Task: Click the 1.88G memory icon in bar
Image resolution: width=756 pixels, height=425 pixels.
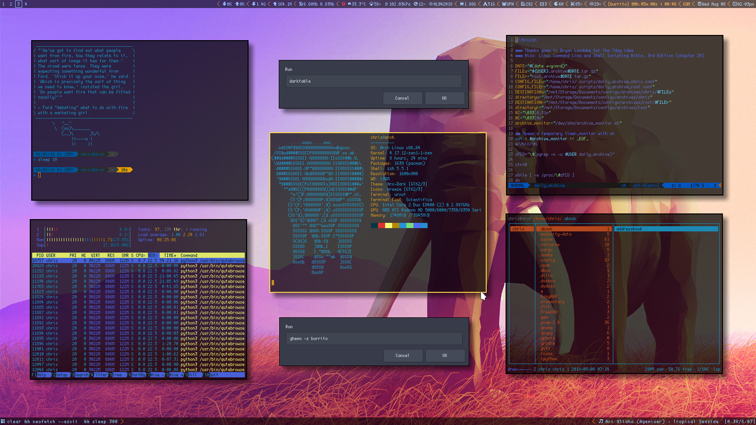Action: tap(462, 4)
